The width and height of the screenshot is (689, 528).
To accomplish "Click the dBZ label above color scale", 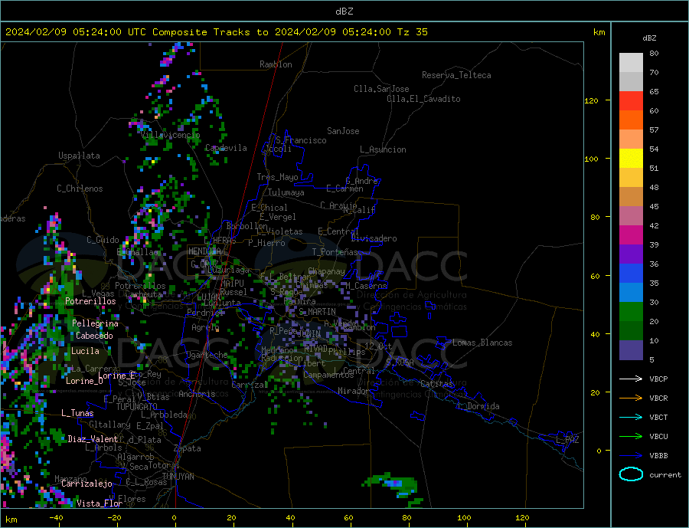I will (x=649, y=38).
